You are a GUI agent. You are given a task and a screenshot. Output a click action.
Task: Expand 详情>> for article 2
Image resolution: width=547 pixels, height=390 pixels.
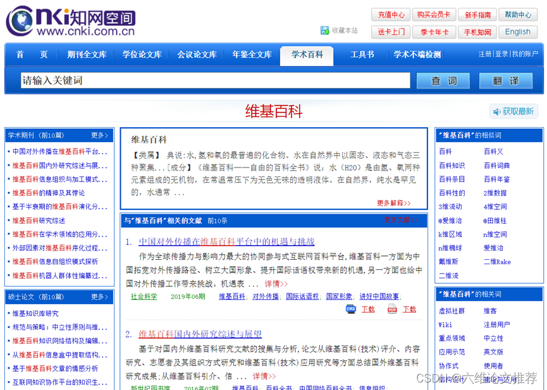tap(264, 376)
